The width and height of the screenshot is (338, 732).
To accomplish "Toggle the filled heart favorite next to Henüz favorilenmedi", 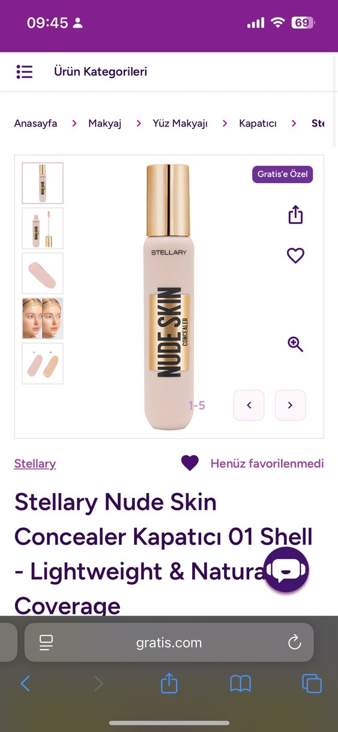I will [x=190, y=463].
